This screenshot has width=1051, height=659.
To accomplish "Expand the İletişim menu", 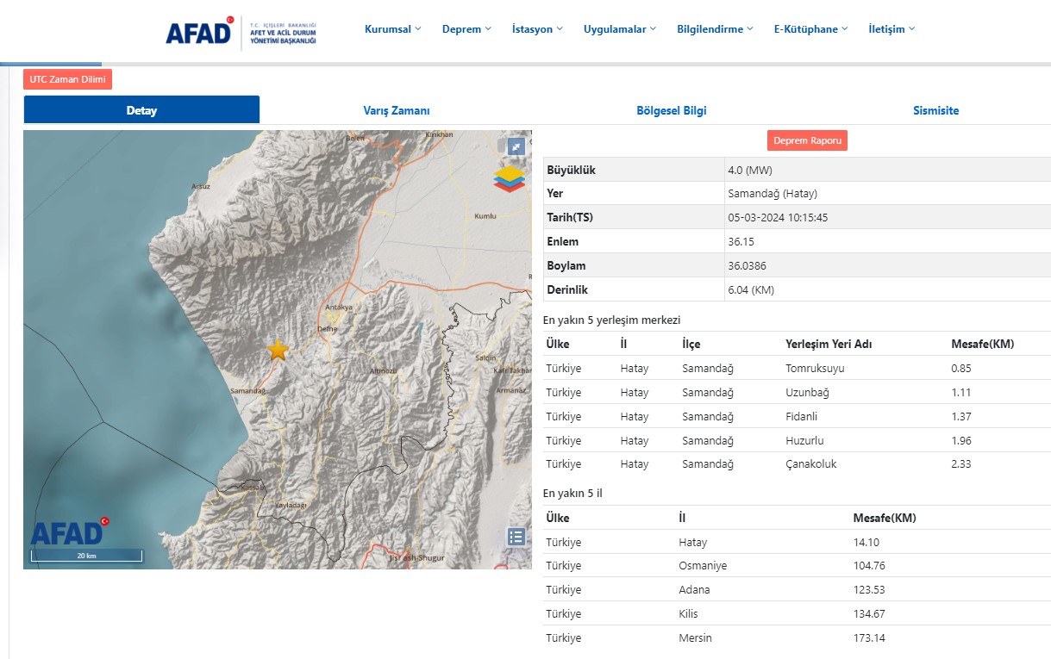I will (x=891, y=29).
